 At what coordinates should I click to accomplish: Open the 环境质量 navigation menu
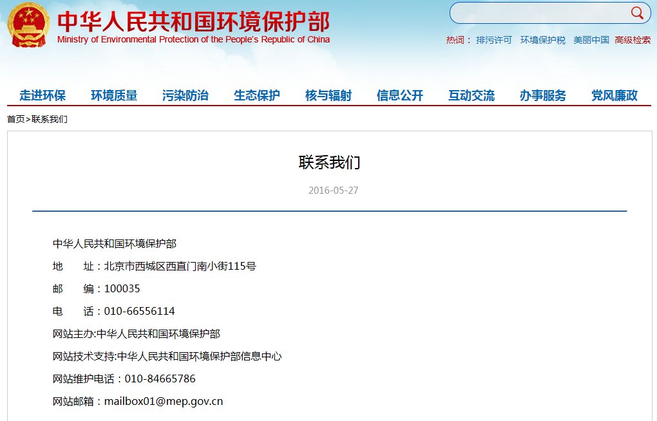tap(113, 95)
